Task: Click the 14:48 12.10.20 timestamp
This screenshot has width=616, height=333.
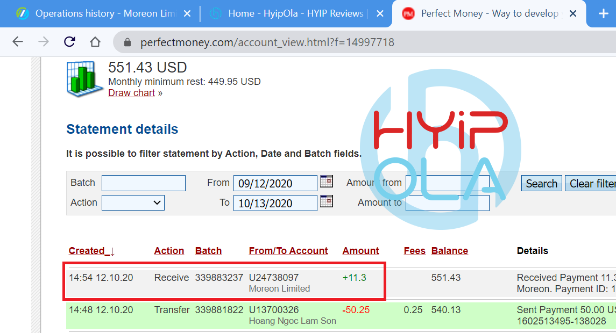Action: coord(101,310)
